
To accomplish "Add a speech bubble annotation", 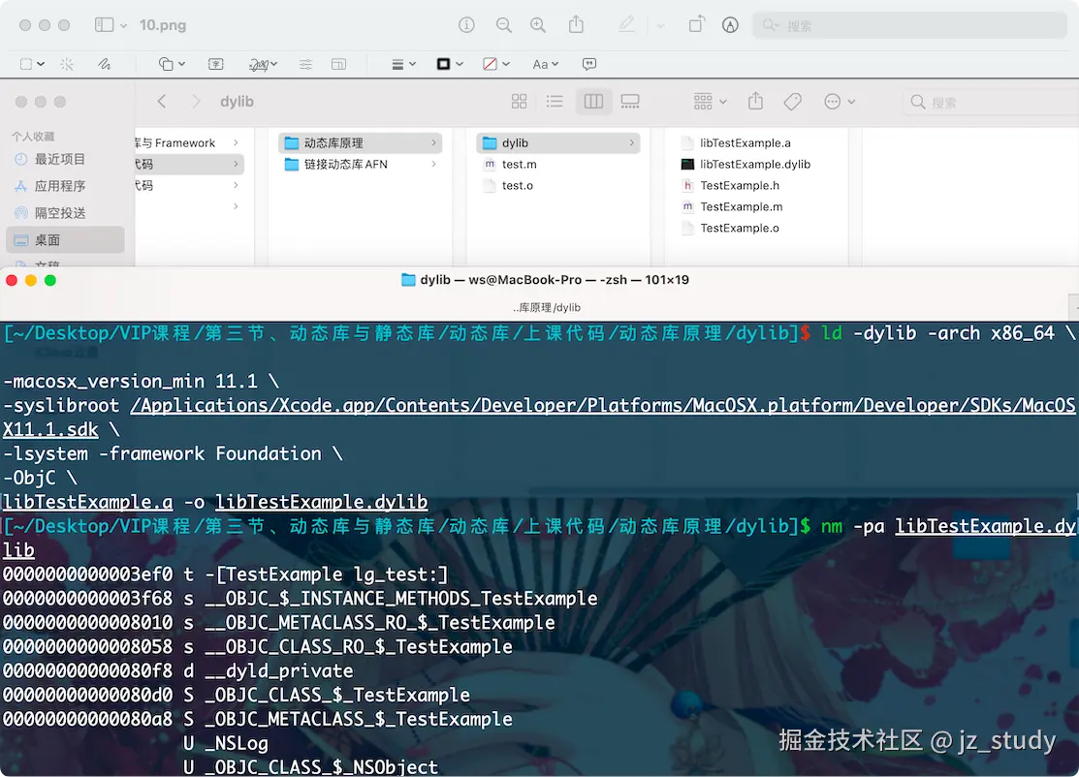I will point(589,64).
